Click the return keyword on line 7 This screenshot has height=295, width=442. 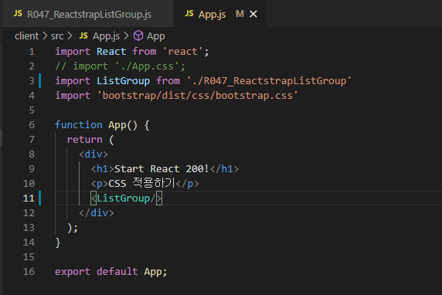84,140
